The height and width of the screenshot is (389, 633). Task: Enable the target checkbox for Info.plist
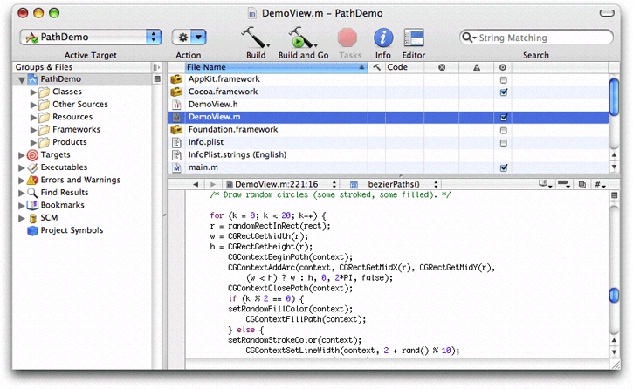(504, 142)
